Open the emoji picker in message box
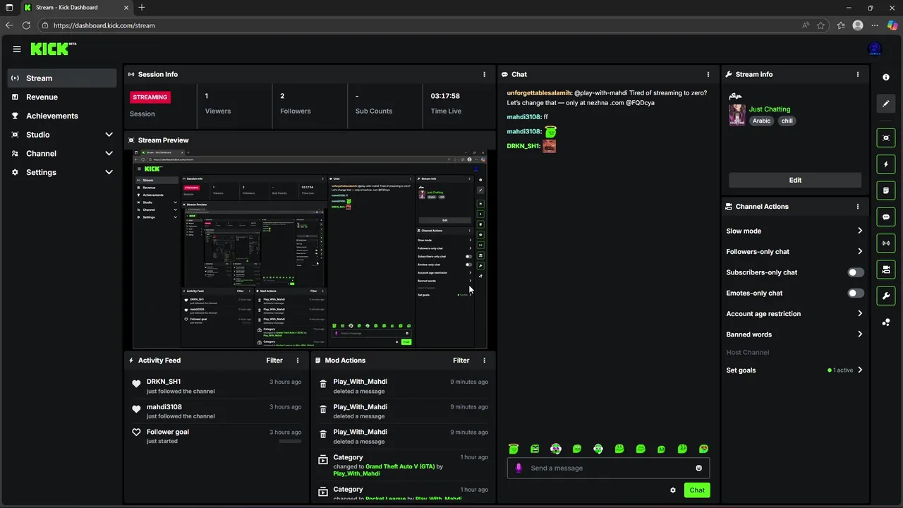Screen dimensions: 903x508 [x=699, y=468]
